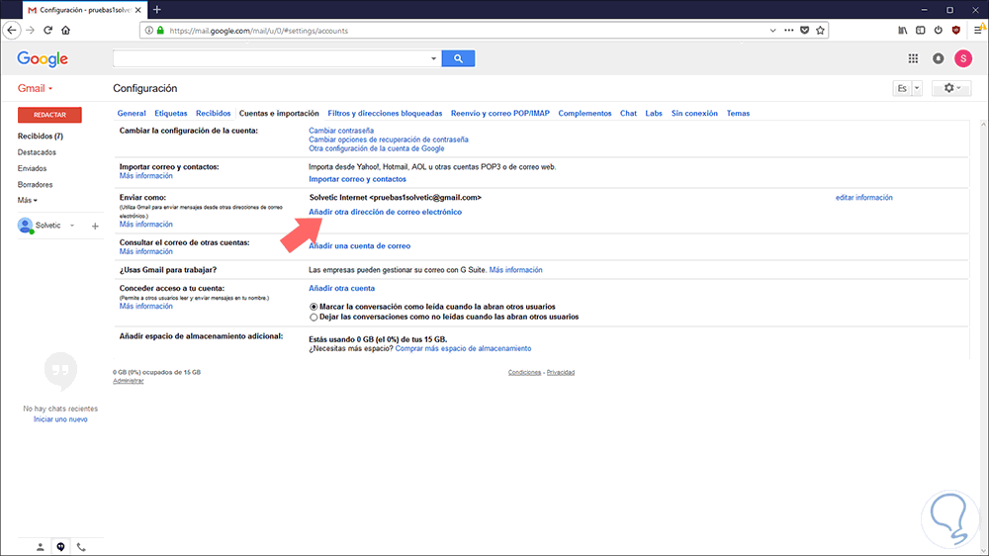Switch to the Etiquetas settings tab
The width and height of the screenshot is (989, 556).
tap(171, 114)
